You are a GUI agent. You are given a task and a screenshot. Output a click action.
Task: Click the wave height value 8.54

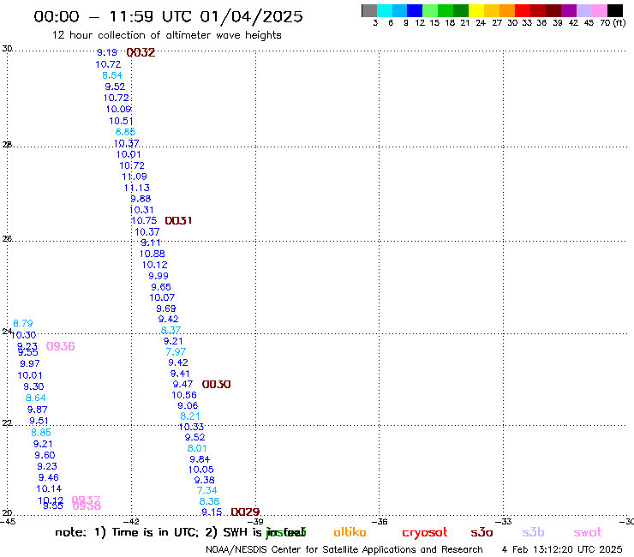coord(112,75)
